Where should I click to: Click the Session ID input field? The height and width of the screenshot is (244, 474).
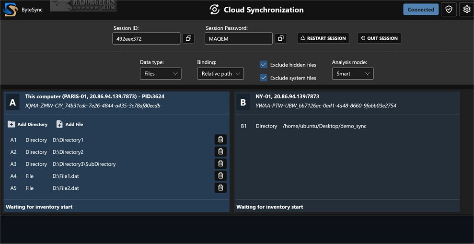146,38
